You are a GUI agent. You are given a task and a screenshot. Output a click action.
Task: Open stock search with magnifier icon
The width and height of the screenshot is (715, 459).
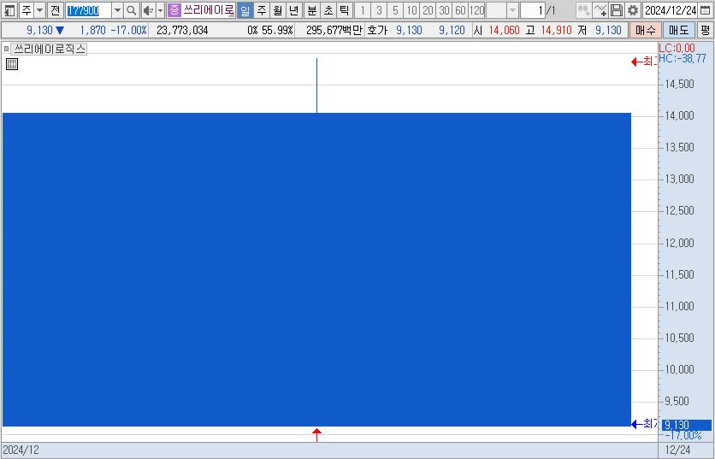(131, 10)
